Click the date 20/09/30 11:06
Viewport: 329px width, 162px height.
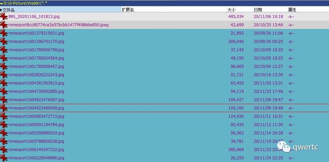[268, 33]
